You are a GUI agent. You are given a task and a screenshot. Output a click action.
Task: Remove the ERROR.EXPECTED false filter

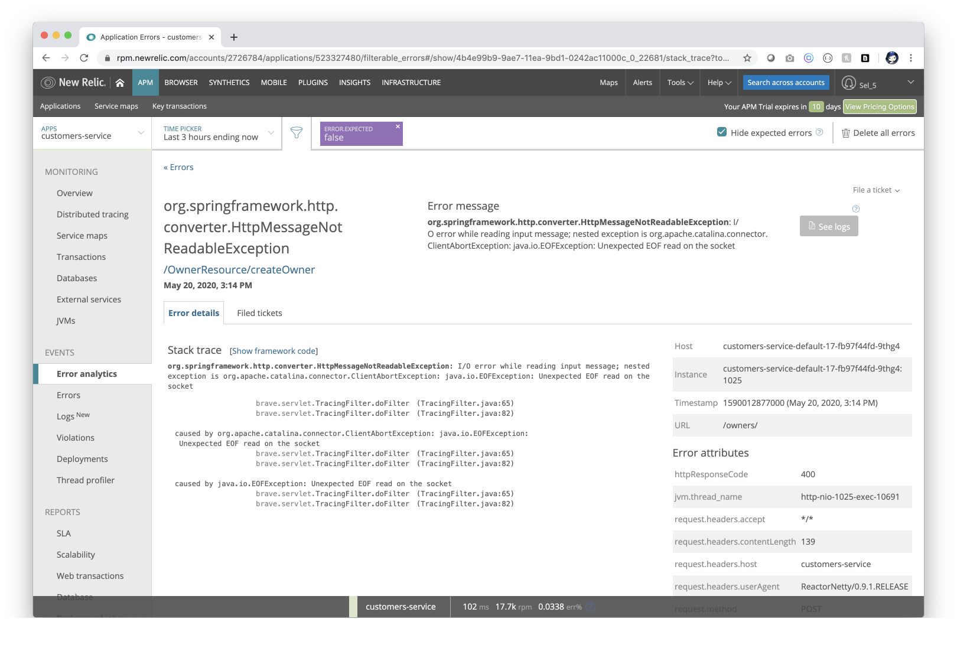tap(398, 126)
